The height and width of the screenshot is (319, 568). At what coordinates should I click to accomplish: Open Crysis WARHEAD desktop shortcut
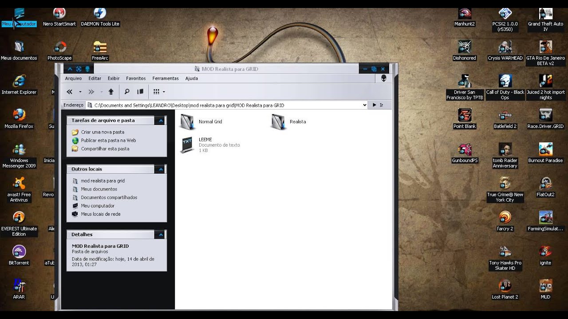tap(505, 51)
